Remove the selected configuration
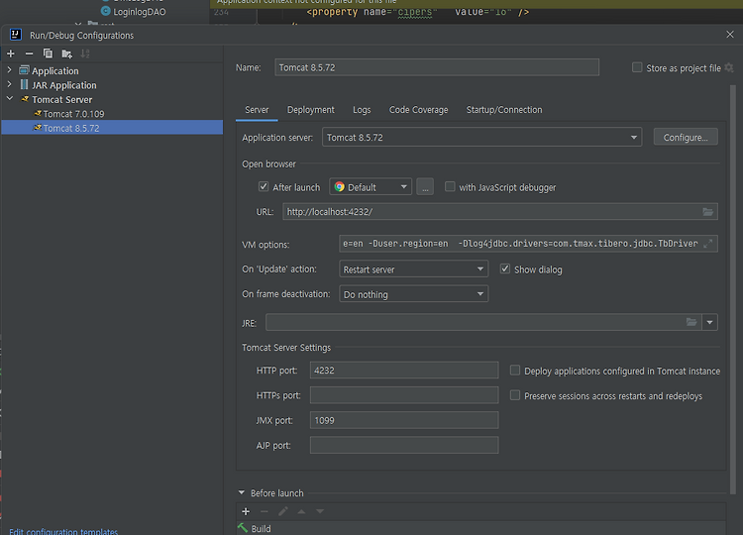The image size is (743, 535). pos(29,53)
